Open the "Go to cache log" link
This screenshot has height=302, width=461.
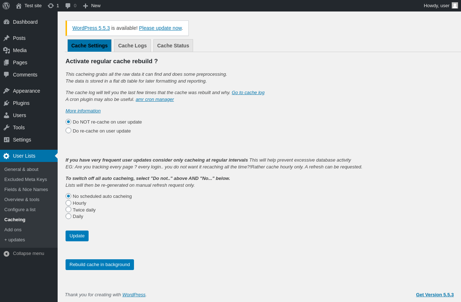click(248, 93)
